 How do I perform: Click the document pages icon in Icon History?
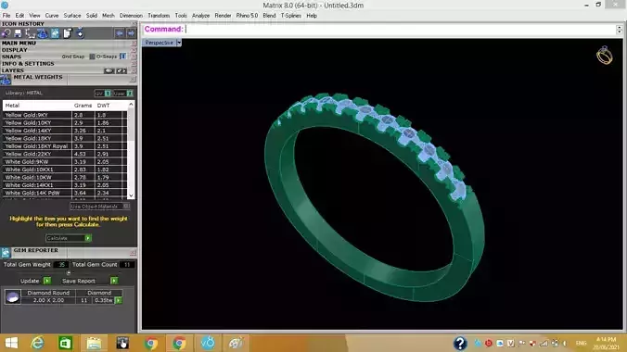point(67,33)
